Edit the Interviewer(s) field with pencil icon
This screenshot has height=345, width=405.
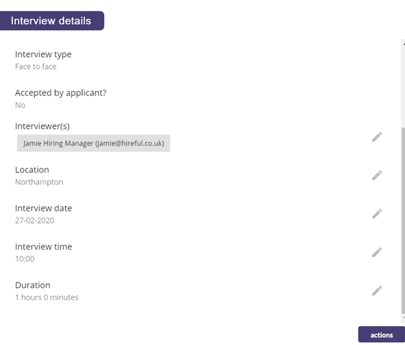tap(377, 137)
